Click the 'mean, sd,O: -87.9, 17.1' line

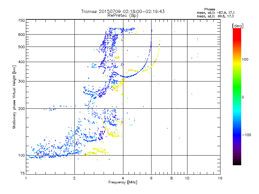pos(215,13)
